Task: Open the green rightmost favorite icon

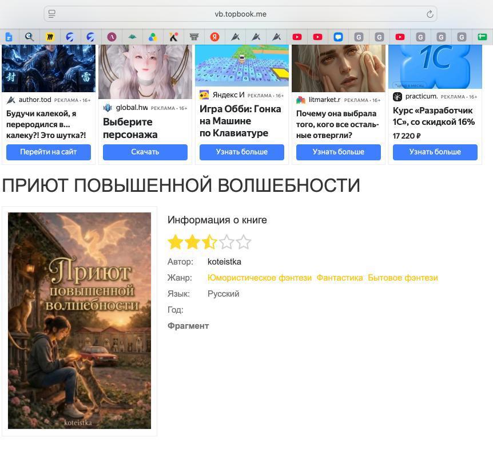Action: pyautogui.click(x=482, y=37)
